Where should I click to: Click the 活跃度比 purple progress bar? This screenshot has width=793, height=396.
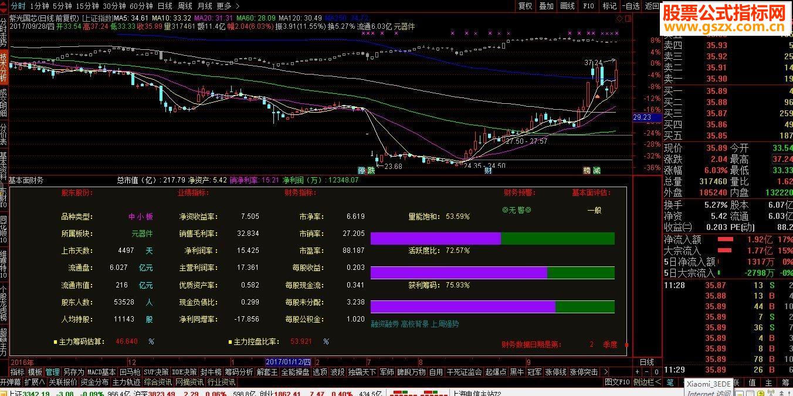click(x=459, y=273)
